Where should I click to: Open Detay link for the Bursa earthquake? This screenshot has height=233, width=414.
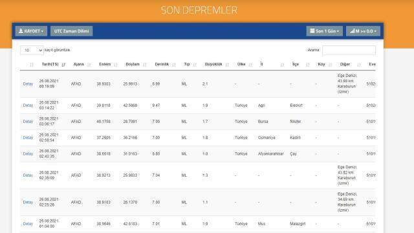[28, 122]
